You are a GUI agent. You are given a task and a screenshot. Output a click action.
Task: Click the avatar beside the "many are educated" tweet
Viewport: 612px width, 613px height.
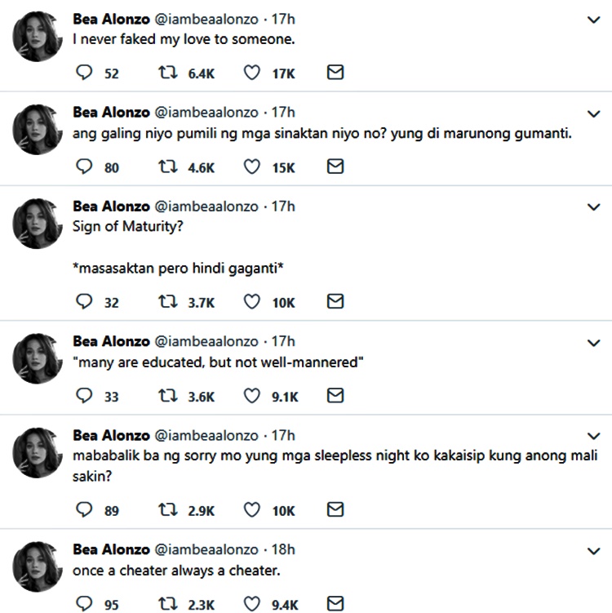click(x=38, y=358)
